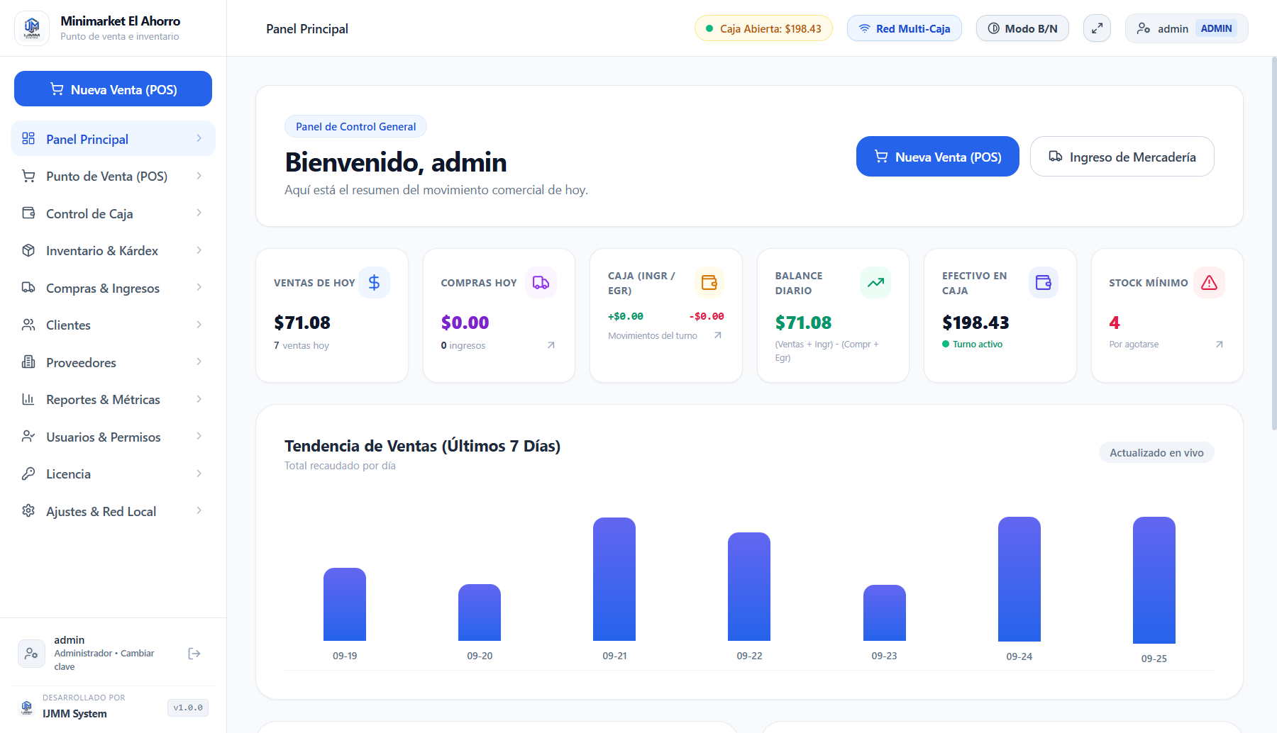Click the Minimarket El Ahorro logo
The height and width of the screenshot is (733, 1277).
coord(32,28)
